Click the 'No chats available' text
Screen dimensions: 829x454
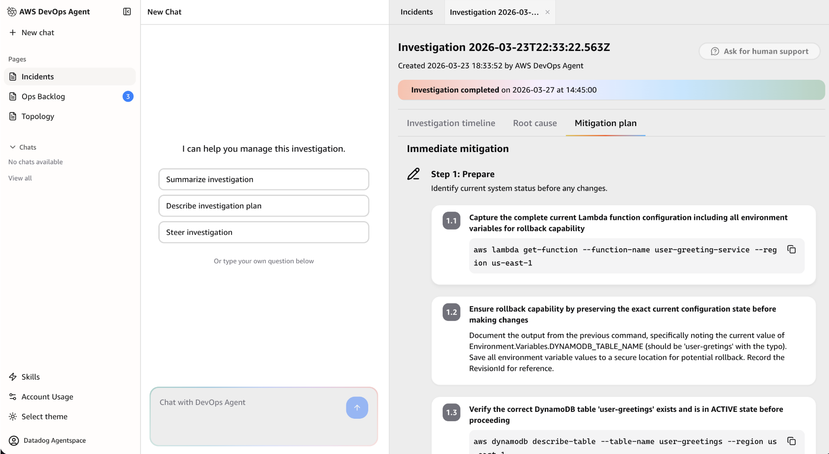[35, 162]
